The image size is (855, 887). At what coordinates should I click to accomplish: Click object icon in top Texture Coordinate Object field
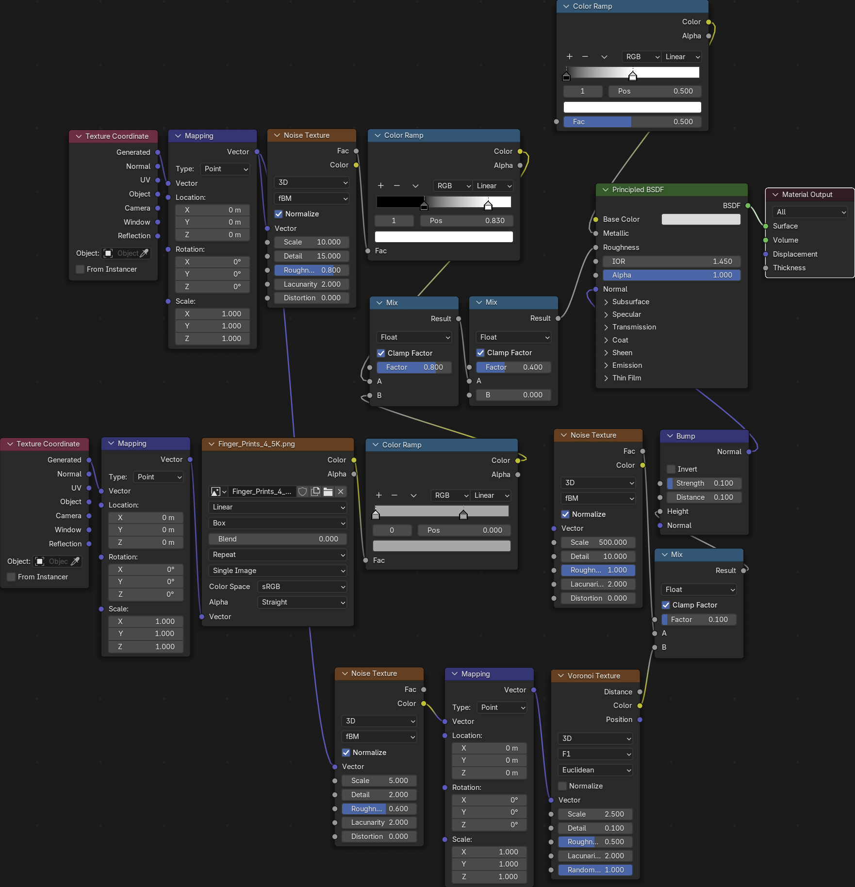108,253
